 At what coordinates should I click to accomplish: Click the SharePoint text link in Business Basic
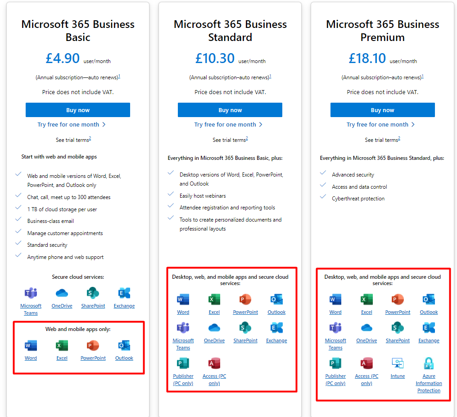point(93,306)
